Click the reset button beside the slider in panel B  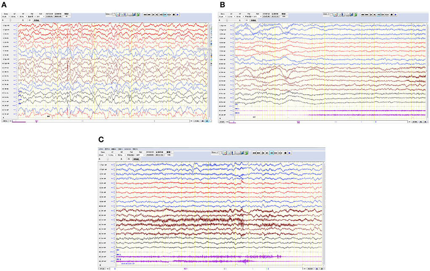[x=253, y=20]
